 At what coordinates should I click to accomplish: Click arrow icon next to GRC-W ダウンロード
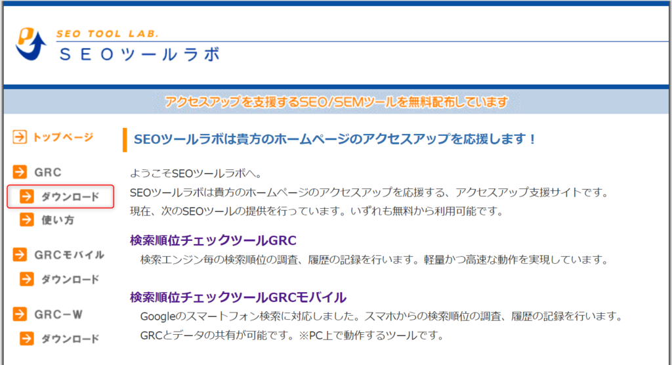click(26, 338)
